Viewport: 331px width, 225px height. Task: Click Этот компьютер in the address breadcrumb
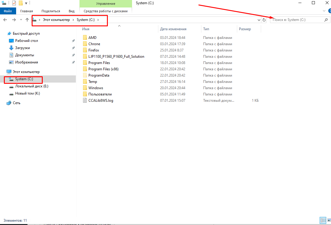tap(56, 20)
